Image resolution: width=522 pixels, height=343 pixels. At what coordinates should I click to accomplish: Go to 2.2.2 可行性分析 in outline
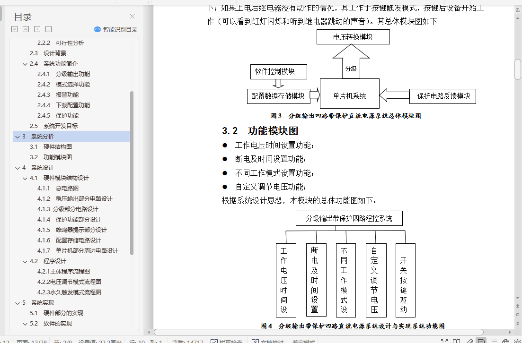[x=61, y=43]
